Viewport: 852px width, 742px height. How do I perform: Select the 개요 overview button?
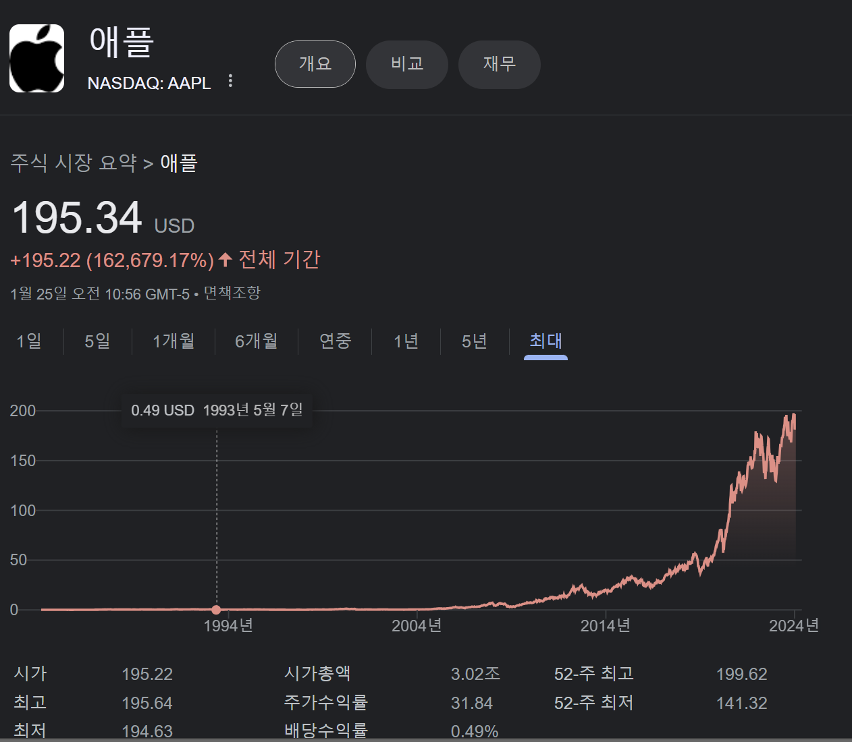tap(315, 64)
